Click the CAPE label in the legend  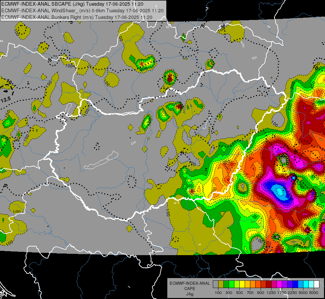tap(190, 289)
